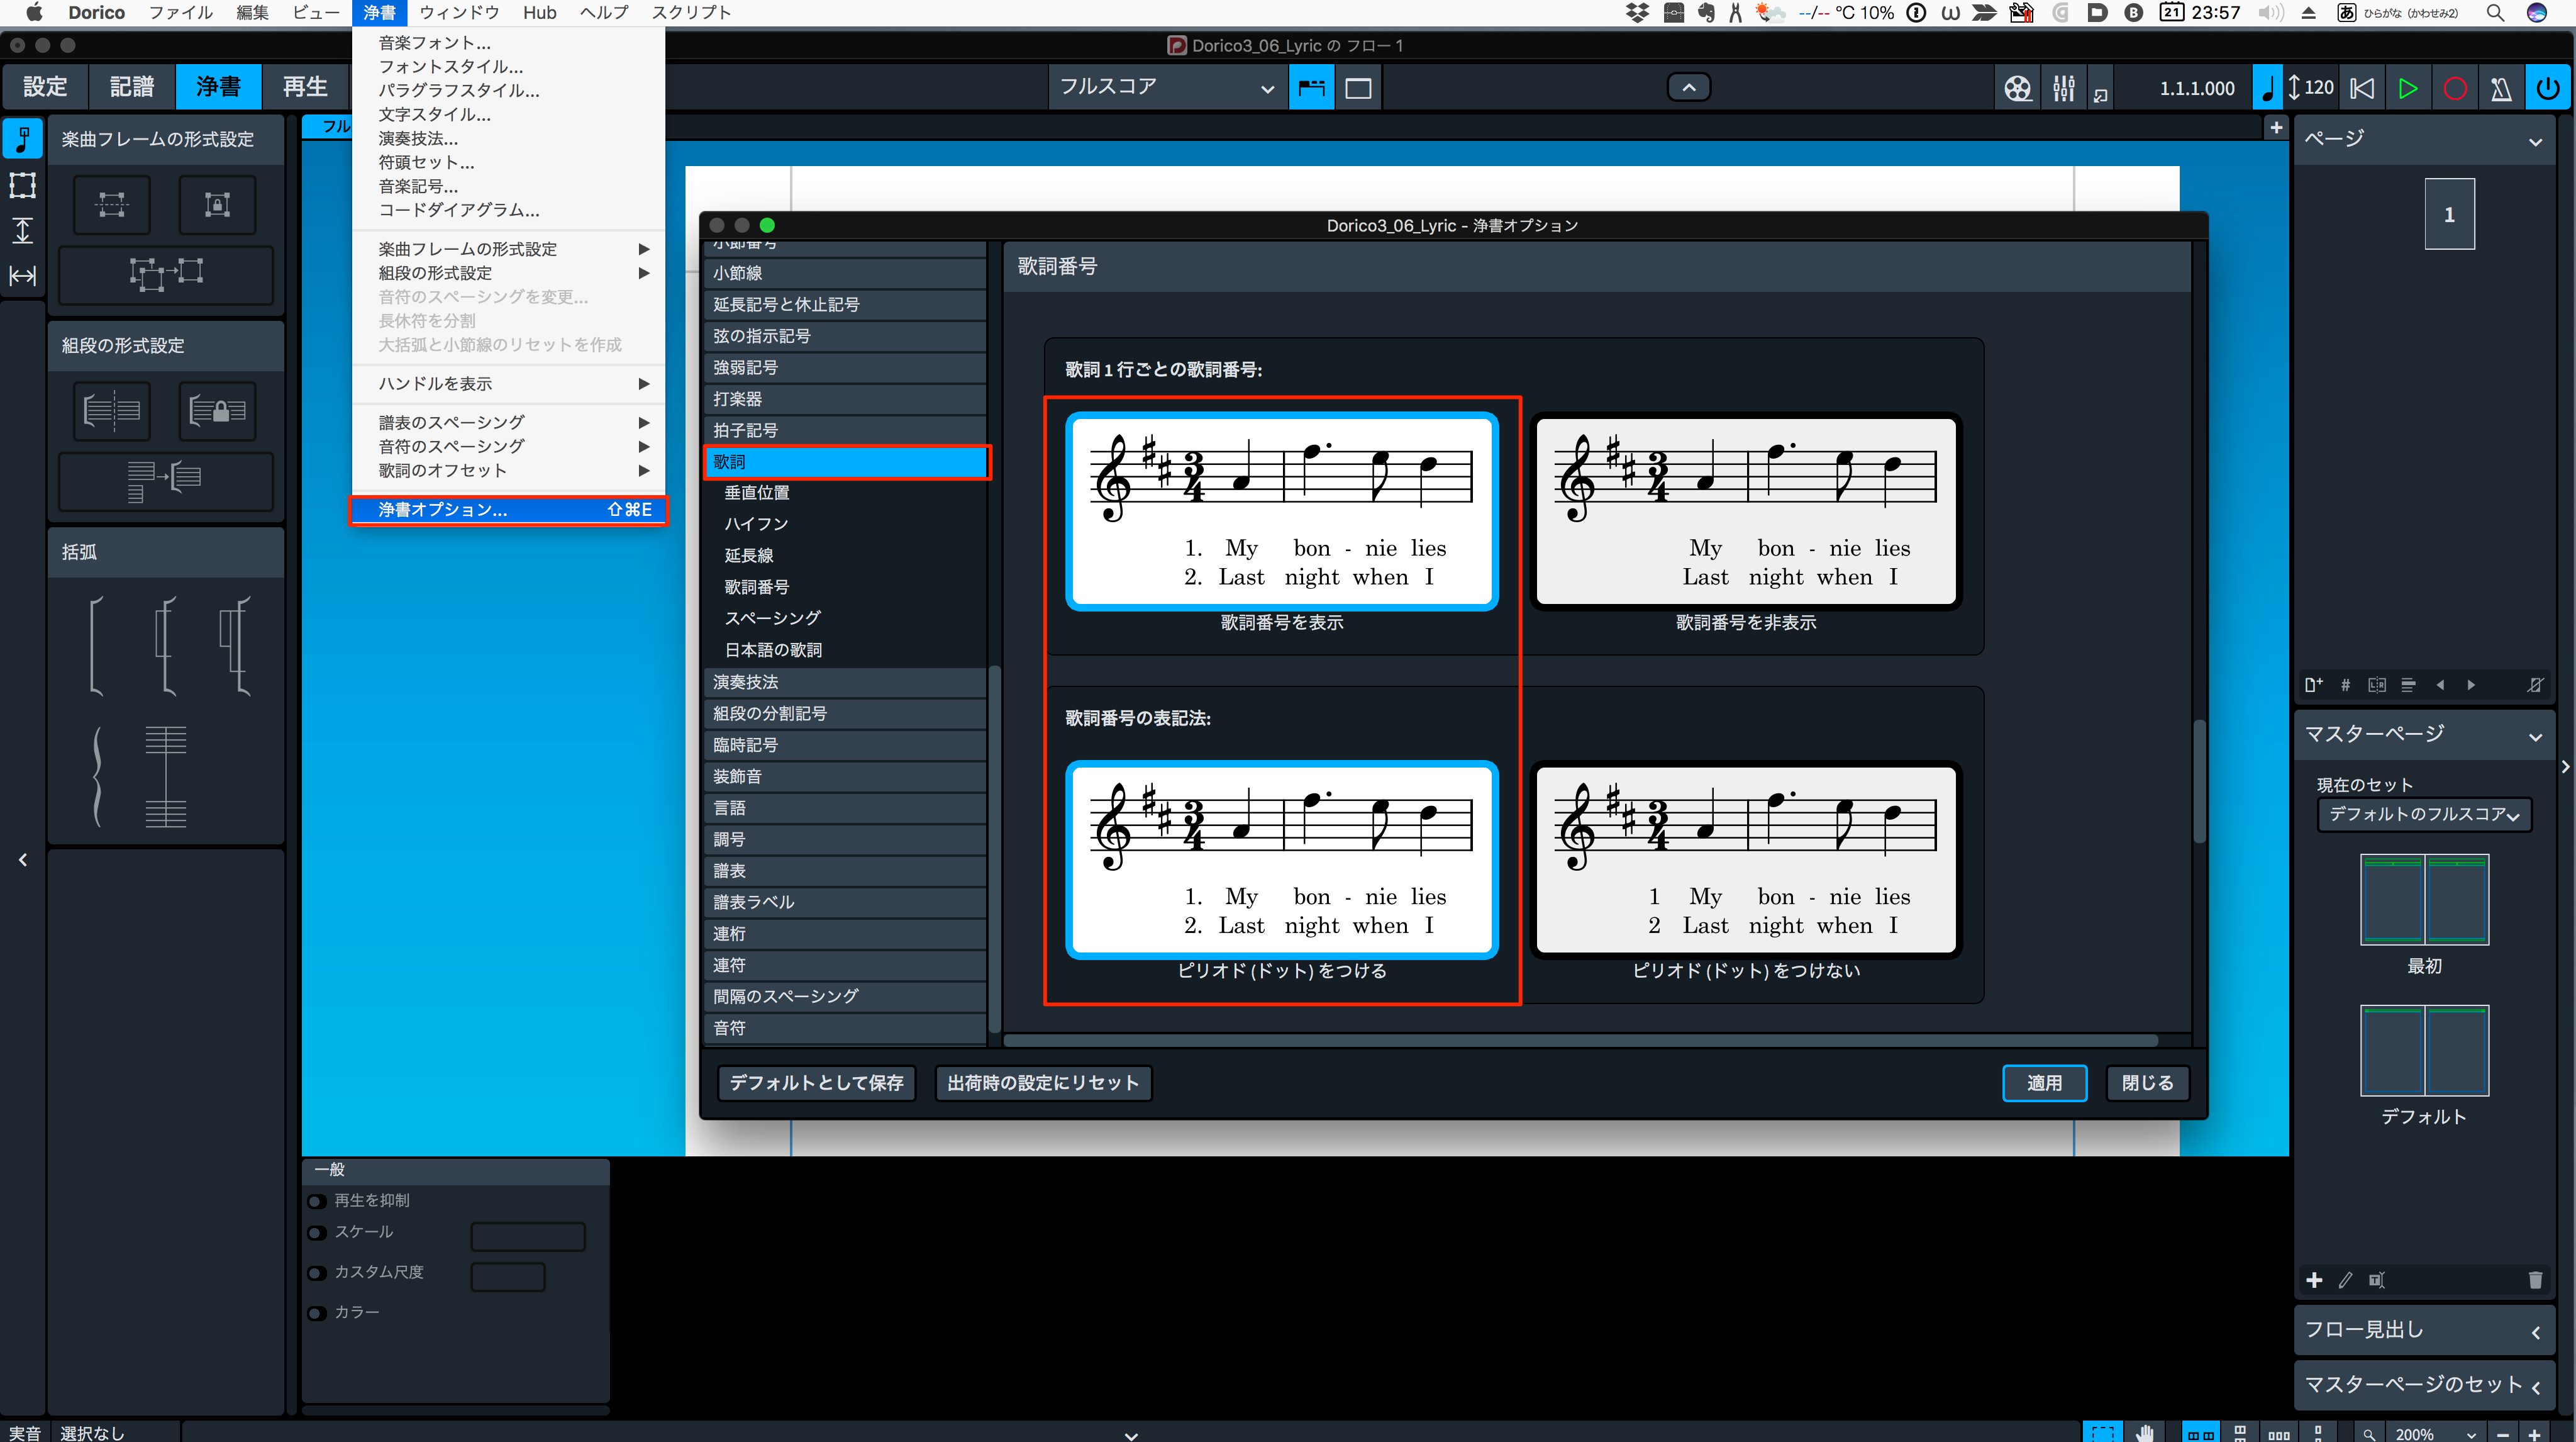Choose the 歌詞番号を非表示 option

1745,510
